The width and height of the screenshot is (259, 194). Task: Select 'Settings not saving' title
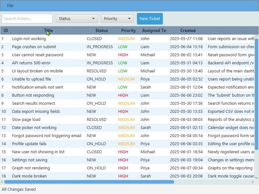click(x=30, y=160)
